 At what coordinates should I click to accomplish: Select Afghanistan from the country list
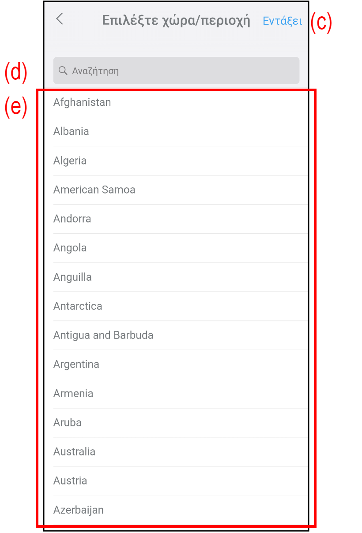[x=83, y=102]
